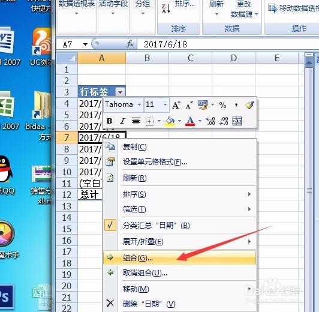The height and width of the screenshot is (312, 319).
Task: Choose 移动(M) from context menu
Action: [x=179, y=289]
